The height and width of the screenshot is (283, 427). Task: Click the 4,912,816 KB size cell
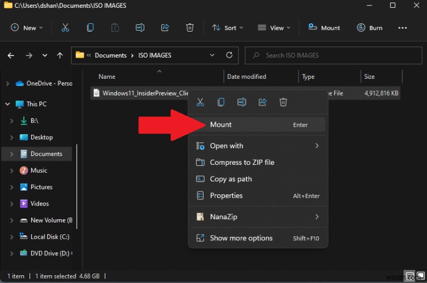[x=381, y=93]
